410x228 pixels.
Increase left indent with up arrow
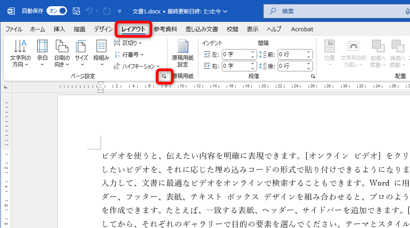coord(253,52)
